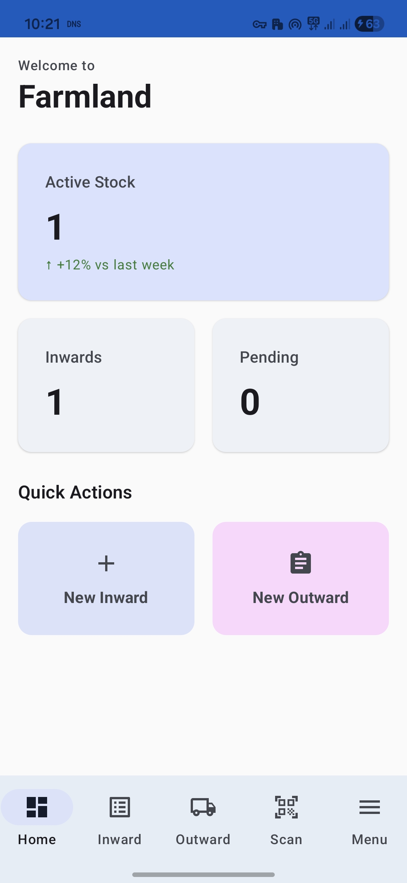Viewport: 407px width, 883px height.
Task: Tap the clipboard icon for New Outward
Action: [x=301, y=563]
